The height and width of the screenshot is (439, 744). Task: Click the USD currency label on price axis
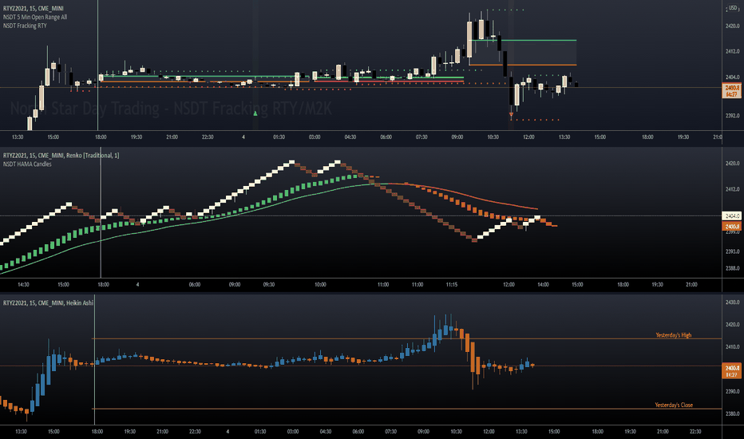733,8
